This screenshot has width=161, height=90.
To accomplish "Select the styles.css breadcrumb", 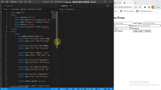I will point(70,9).
